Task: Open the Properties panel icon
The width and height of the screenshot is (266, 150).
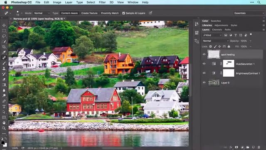Action: point(197,32)
